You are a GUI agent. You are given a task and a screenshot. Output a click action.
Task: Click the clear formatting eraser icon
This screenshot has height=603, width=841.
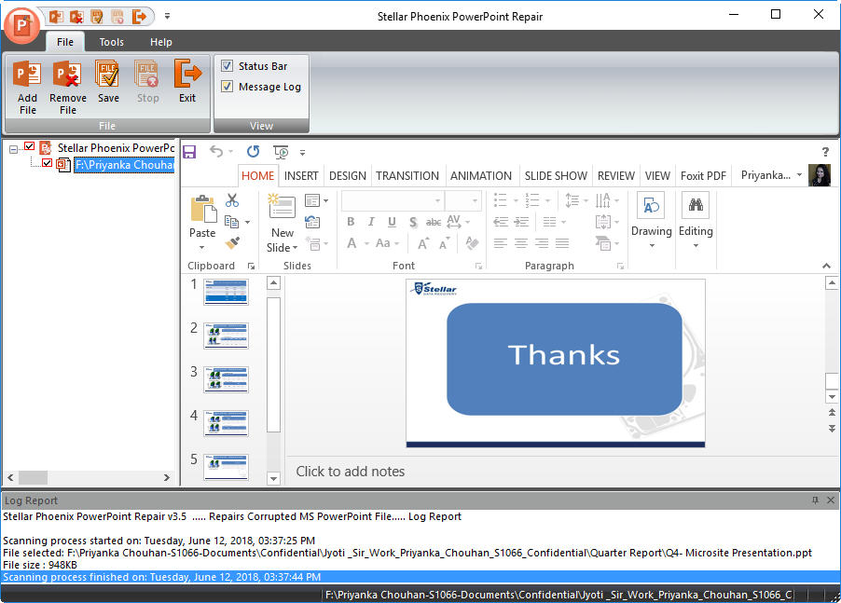pos(472,243)
